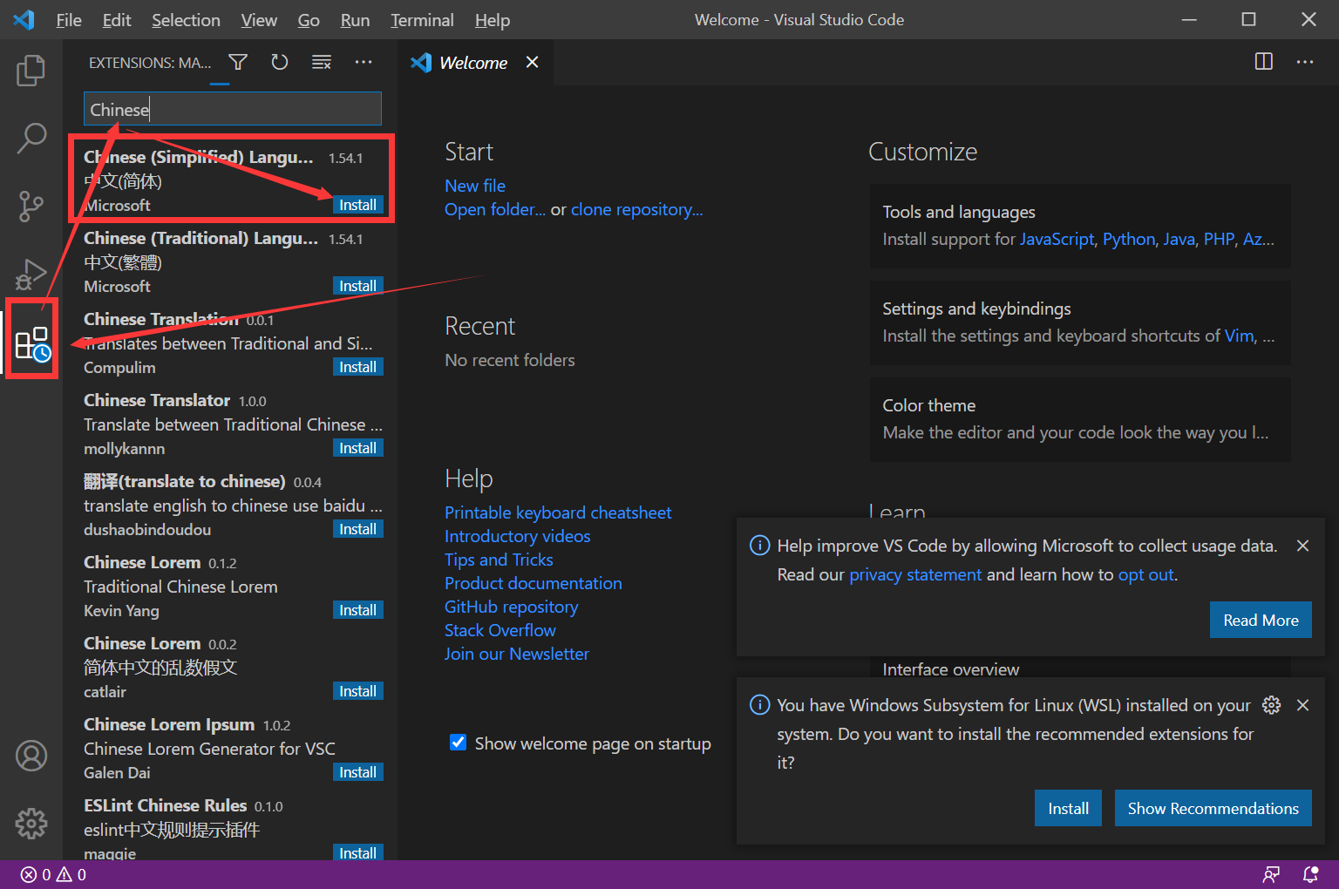Open the Run menu
1339x889 pixels.
pos(355,20)
